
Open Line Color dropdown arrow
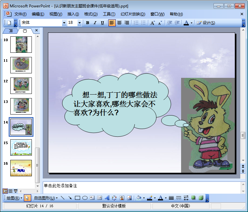[155, 198]
